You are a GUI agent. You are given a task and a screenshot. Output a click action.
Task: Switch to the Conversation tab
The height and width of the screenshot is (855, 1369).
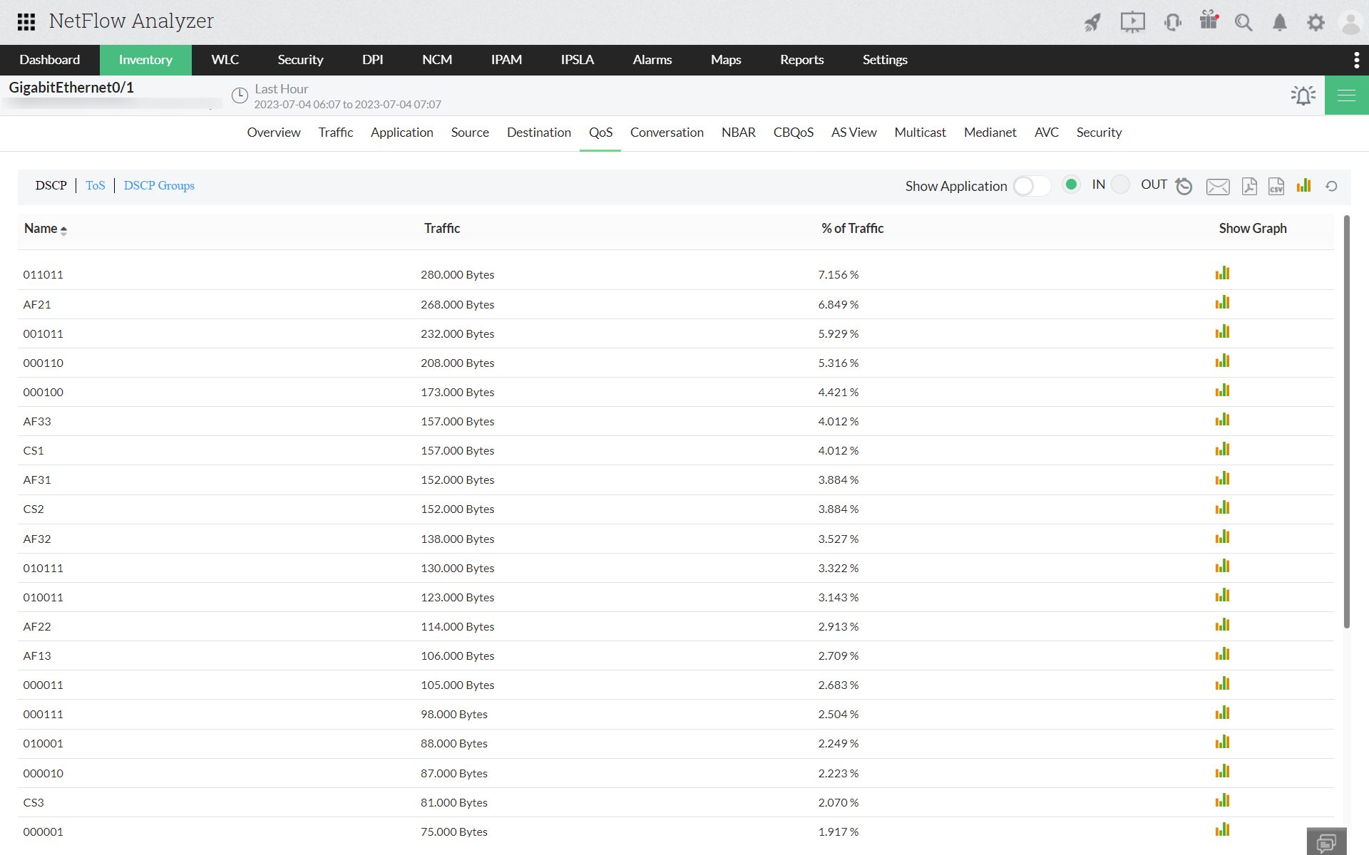point(666,133)
